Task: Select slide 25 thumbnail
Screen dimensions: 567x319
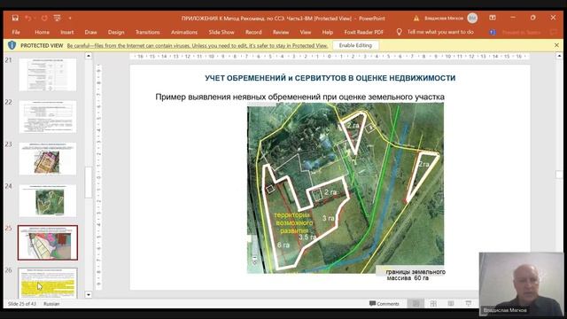Action: click(x=48, y=243)
